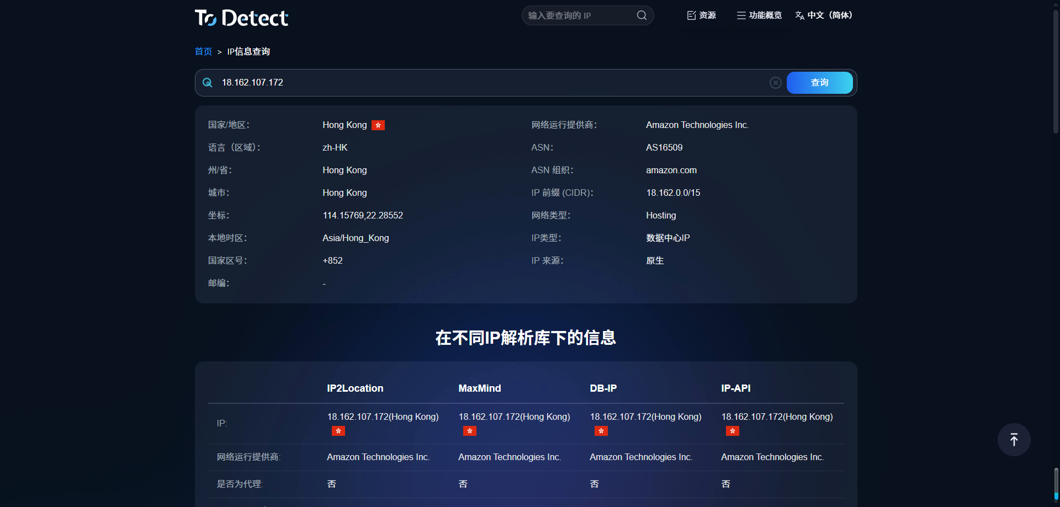Select the zh-HK language value
This screenshot has height=507, width=1060.
(335, 147)
